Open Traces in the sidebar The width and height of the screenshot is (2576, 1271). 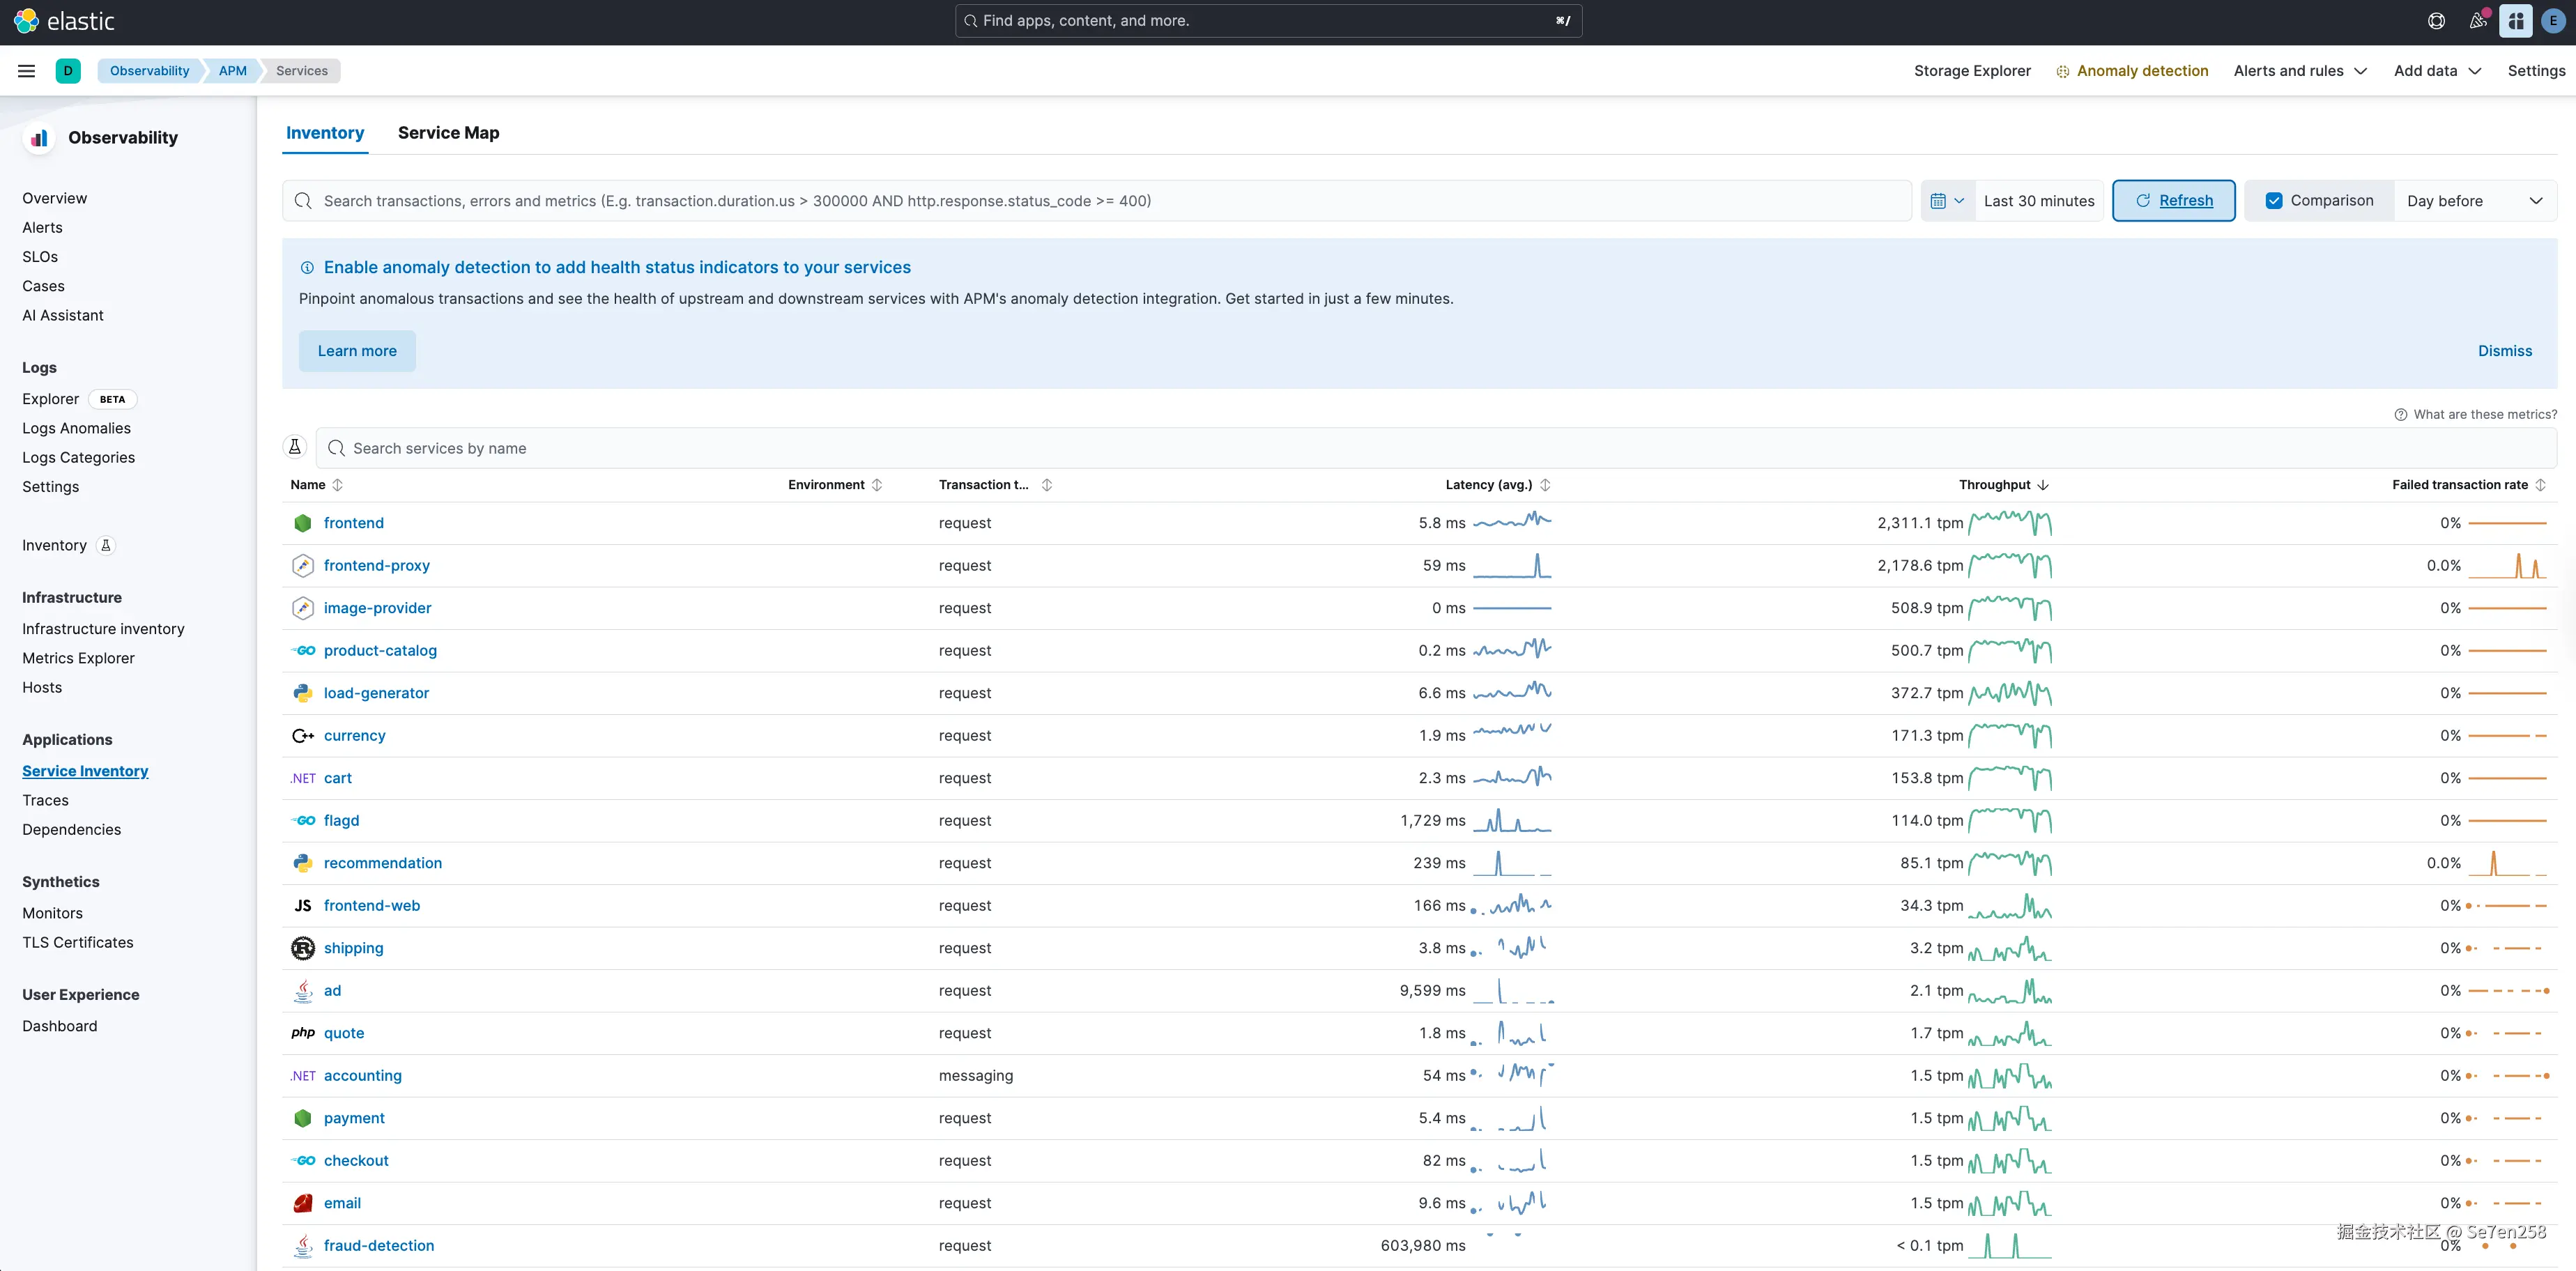[46, 800]
